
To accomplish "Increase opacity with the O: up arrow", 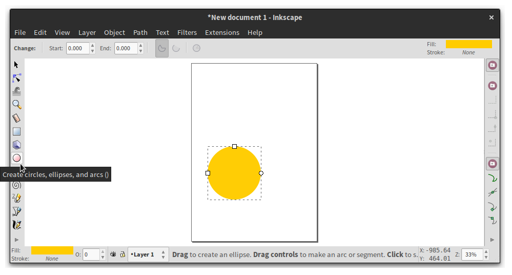I will (103, 252).
